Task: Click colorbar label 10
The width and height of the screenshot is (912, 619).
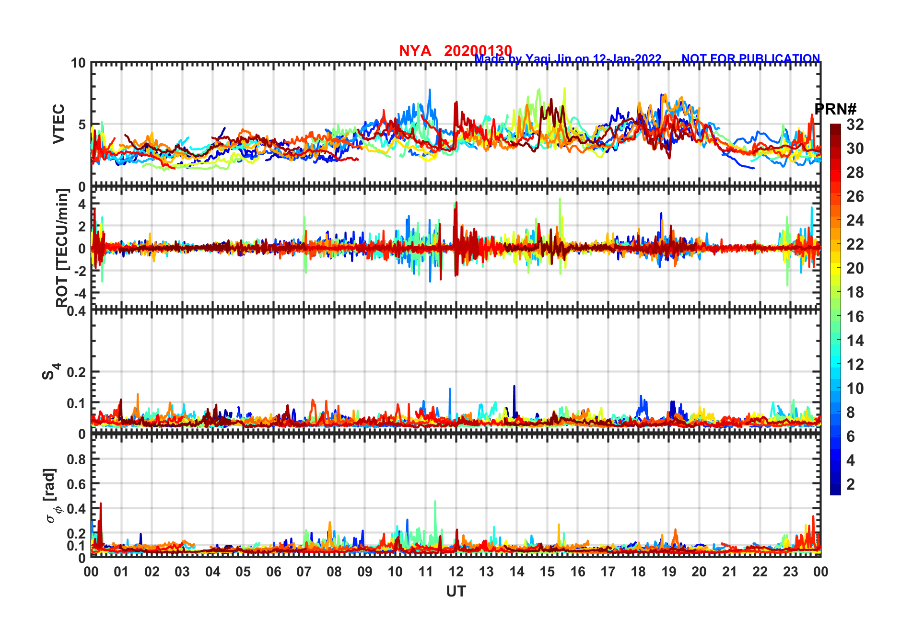Action: 855,389
